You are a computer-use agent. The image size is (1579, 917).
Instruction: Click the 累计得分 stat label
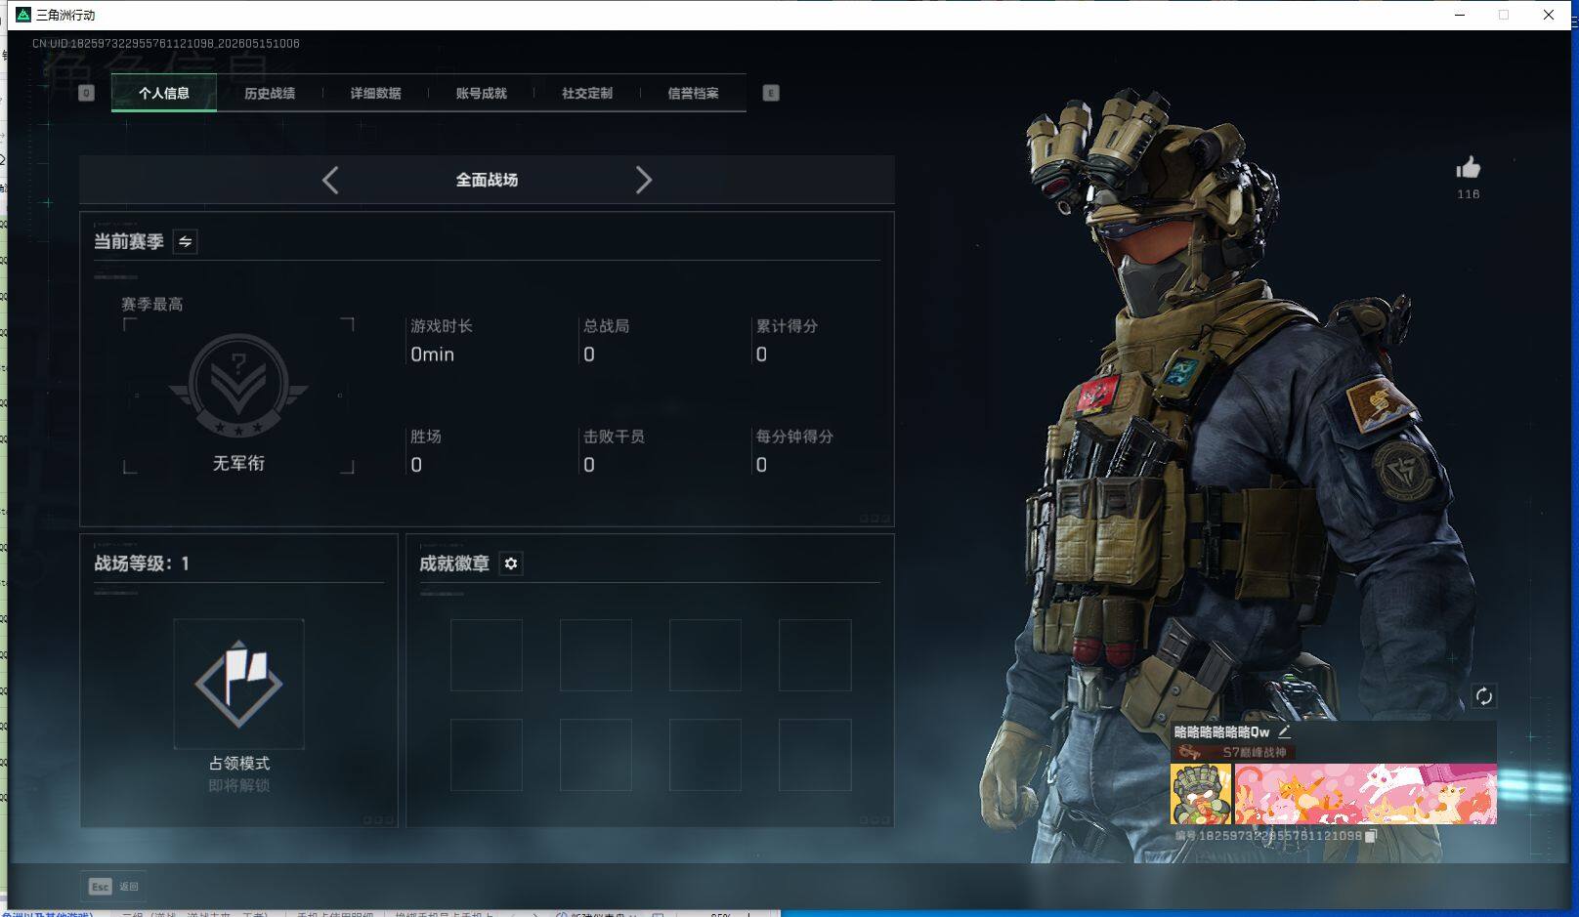point(787,326)
